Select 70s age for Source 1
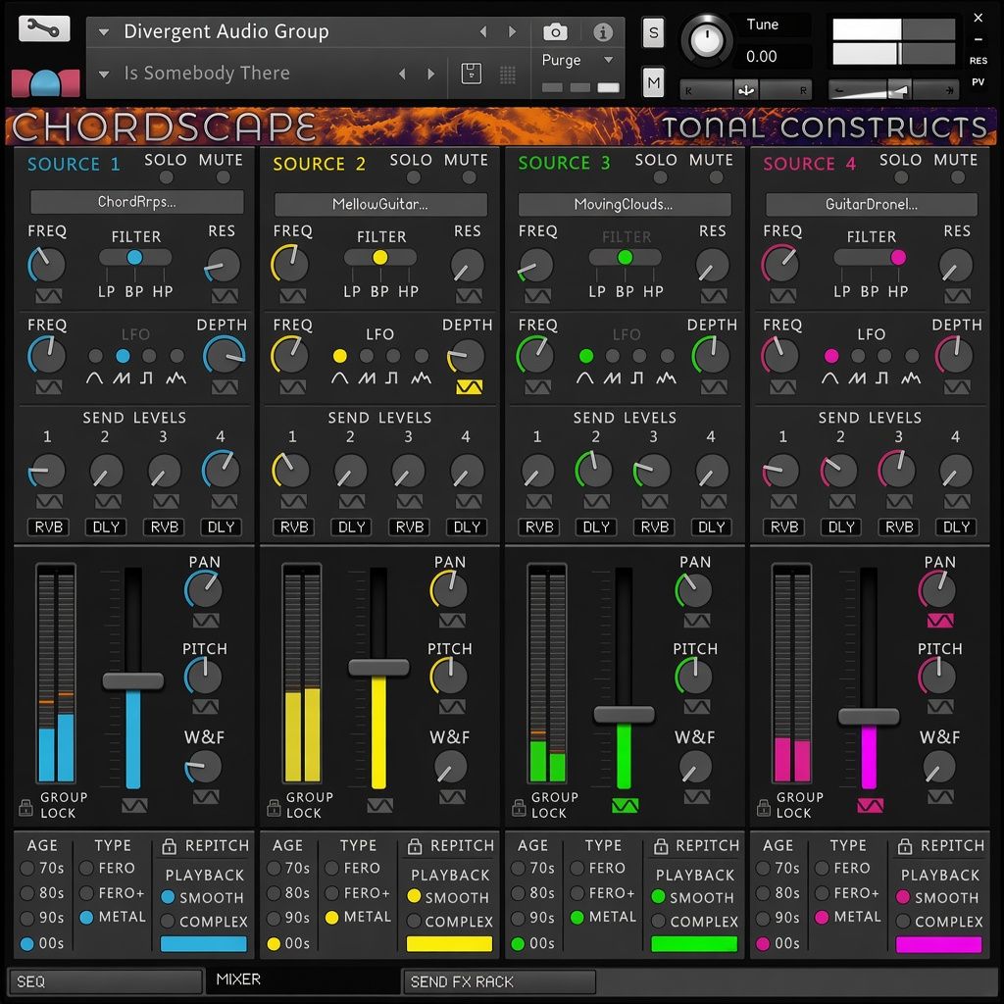This screenshot has width=1004, height=1004. (26, 869)
